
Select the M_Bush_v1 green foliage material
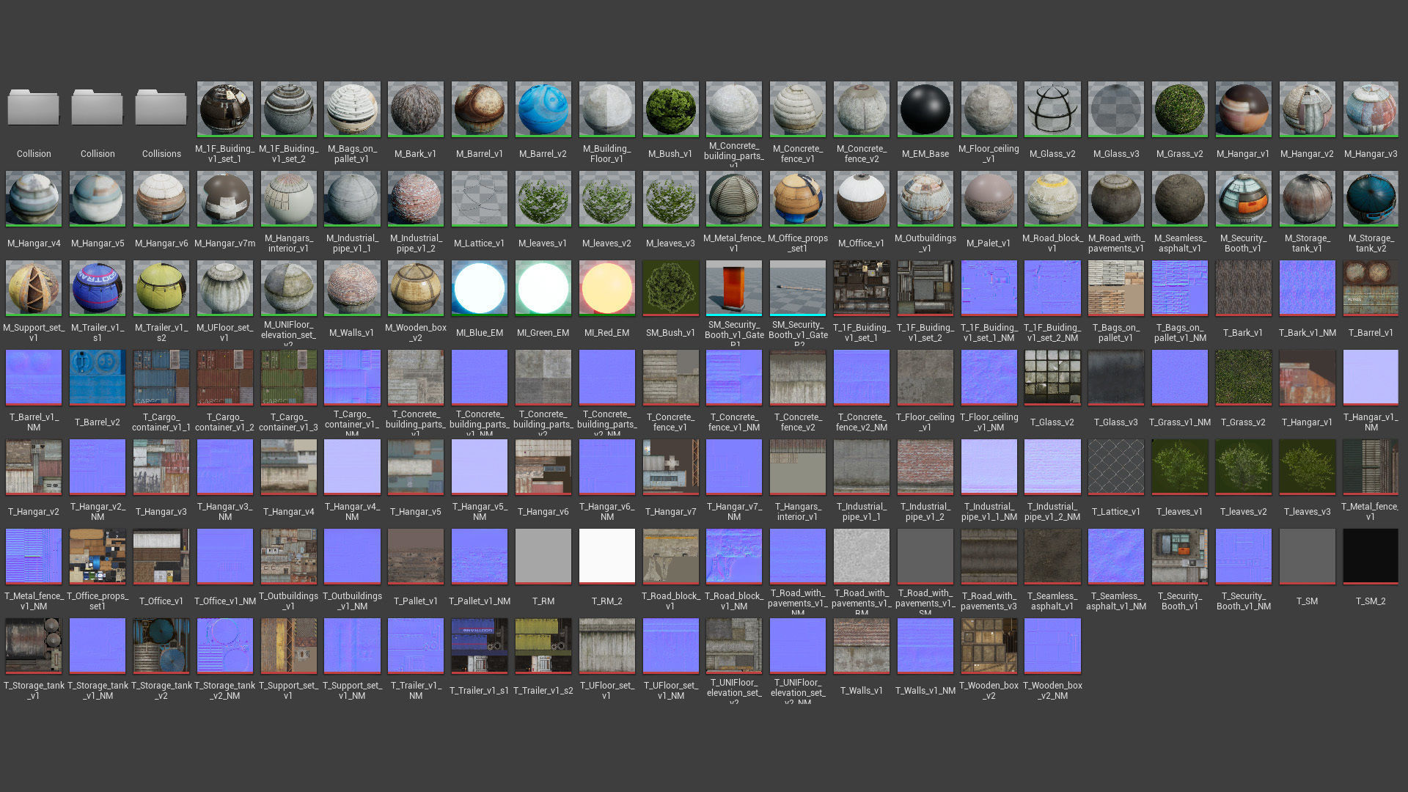670,109
